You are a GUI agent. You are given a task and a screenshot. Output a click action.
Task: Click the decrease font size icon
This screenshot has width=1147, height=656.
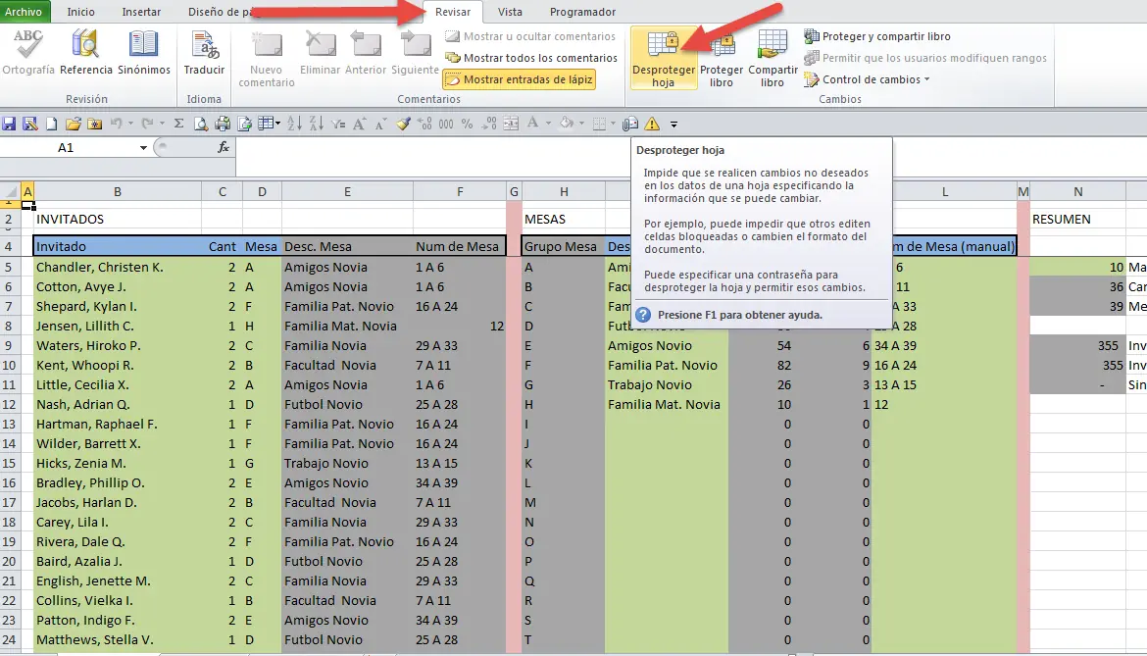click(380, 125)
